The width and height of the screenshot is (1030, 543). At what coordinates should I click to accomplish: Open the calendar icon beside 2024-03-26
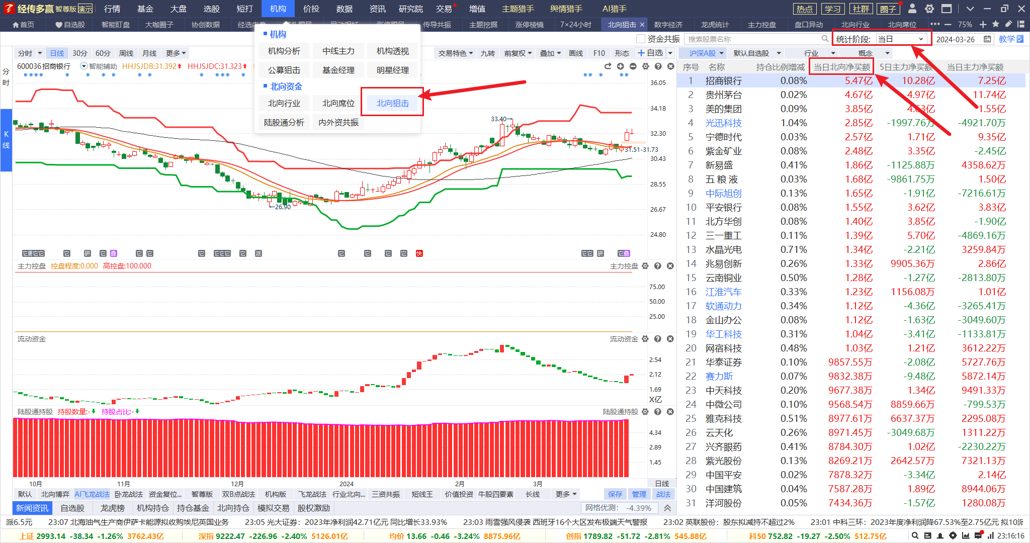987,39
